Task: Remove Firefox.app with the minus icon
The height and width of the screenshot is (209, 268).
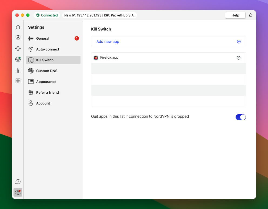Action: (x=239, y=58)
